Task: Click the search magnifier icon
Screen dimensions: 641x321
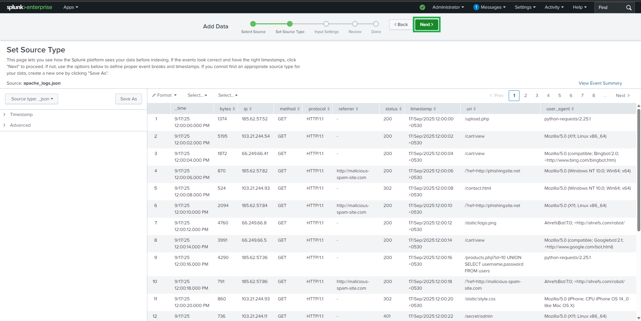Action: 629,7
